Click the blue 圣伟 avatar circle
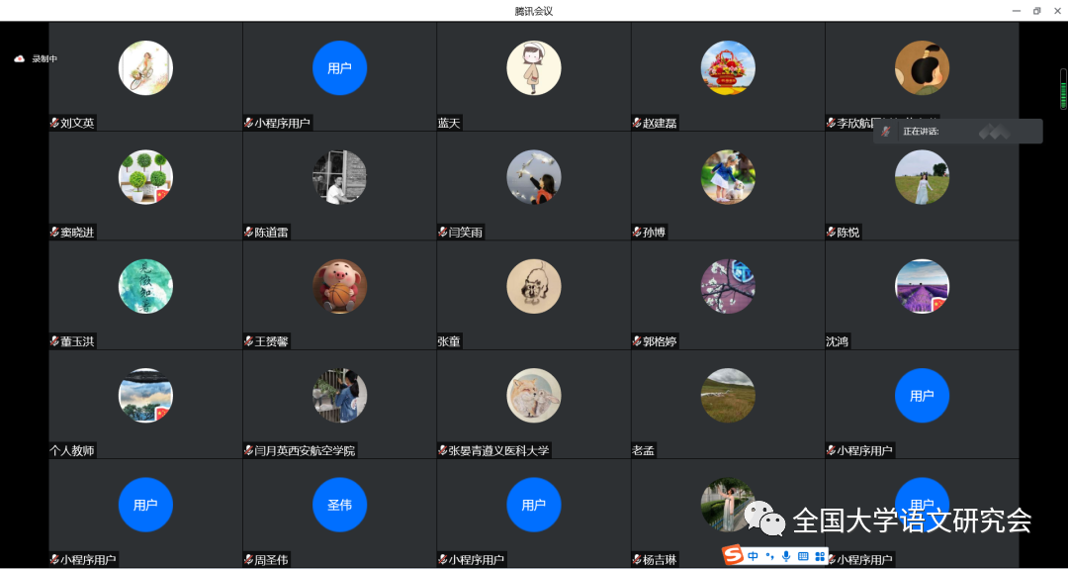1068x569 pixels. pos(339,505)
